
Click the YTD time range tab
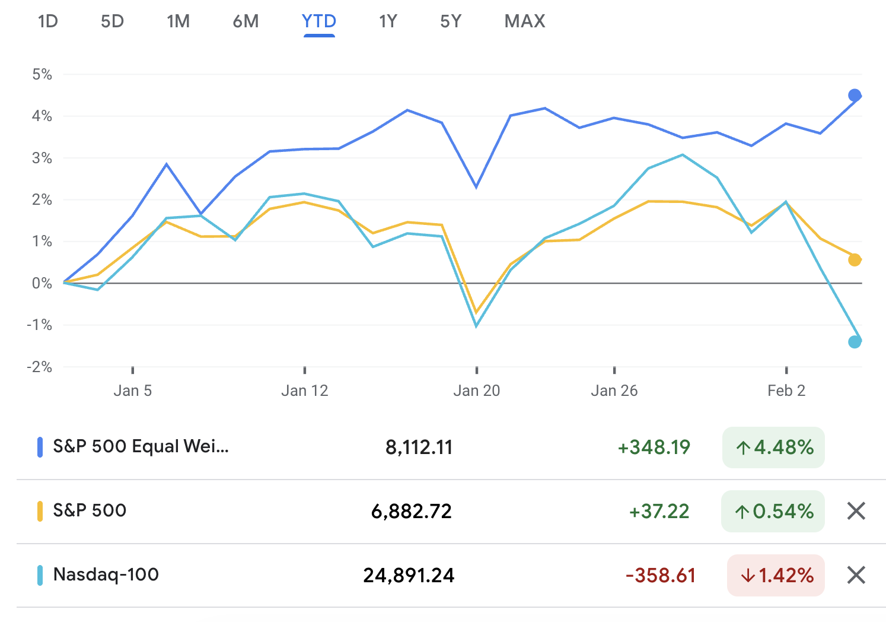(319, 21)
